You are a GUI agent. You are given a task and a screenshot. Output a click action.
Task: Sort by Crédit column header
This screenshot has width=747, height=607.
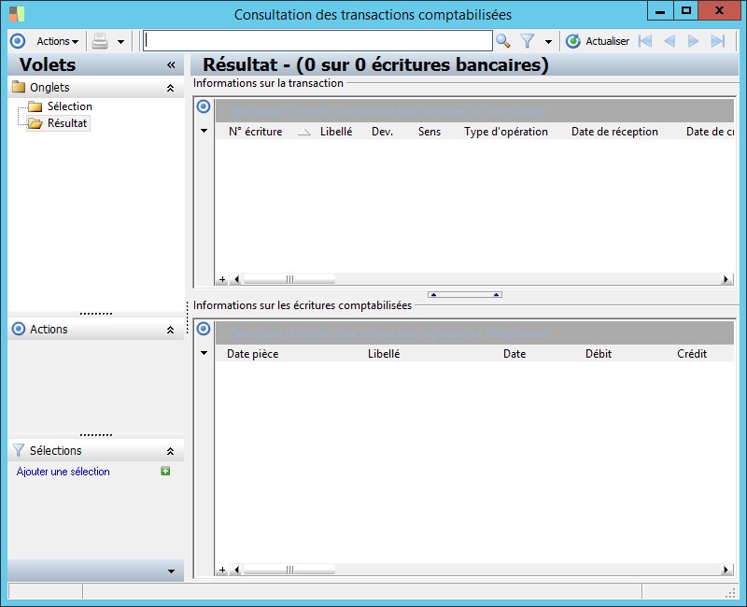[692, 354]
